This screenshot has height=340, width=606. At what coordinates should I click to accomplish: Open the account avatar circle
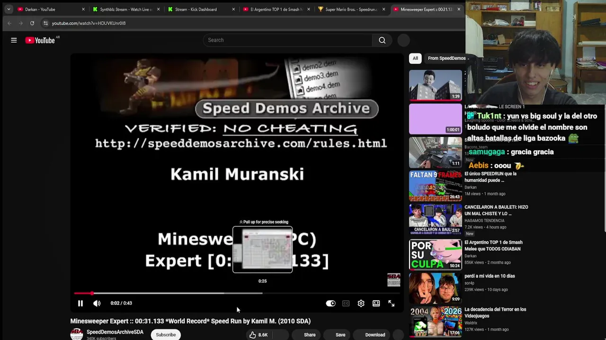pyautogui.click(x=403, y=40)
